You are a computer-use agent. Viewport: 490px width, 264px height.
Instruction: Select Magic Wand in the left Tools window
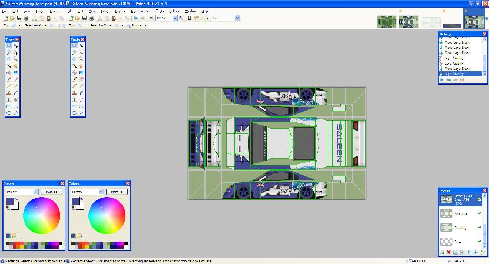(9, 65)
